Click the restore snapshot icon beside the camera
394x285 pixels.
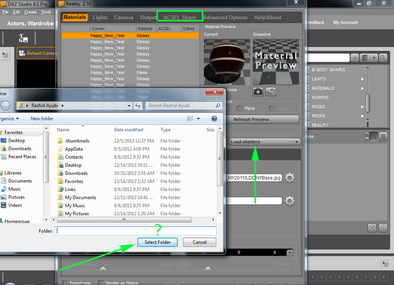(271, 91)
